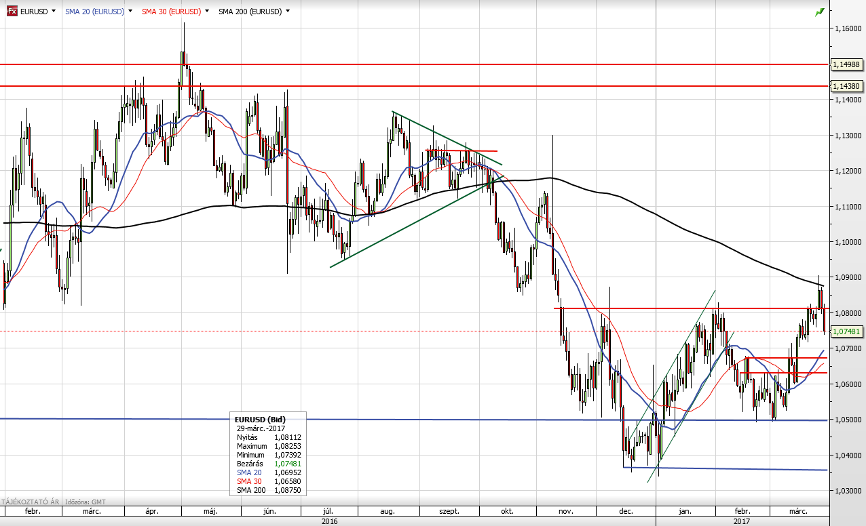Click the SMA 200 value 1,08750

[288, 489]
